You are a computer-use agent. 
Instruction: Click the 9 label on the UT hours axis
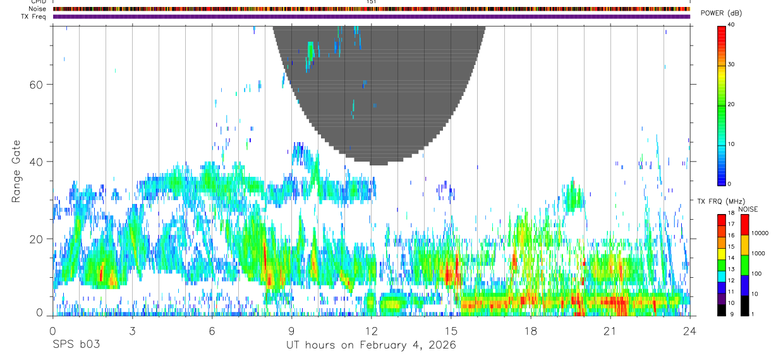click(x=291, y=330)
